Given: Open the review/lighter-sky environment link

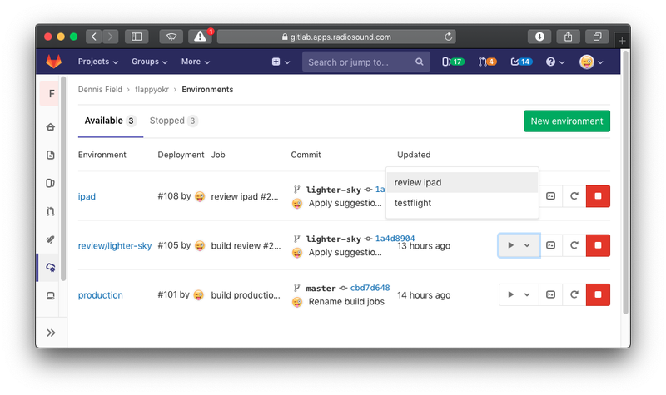Looking at the screenshot, I should [x=115, y=245].
